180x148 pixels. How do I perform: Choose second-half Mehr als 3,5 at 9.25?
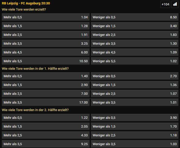46,144
